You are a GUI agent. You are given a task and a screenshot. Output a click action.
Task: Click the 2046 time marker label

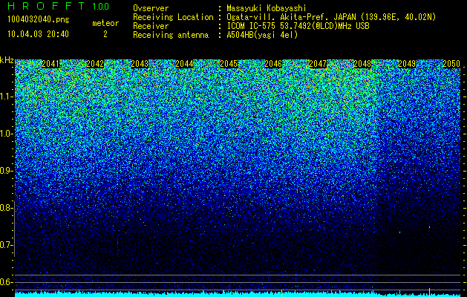coord(273,64)
